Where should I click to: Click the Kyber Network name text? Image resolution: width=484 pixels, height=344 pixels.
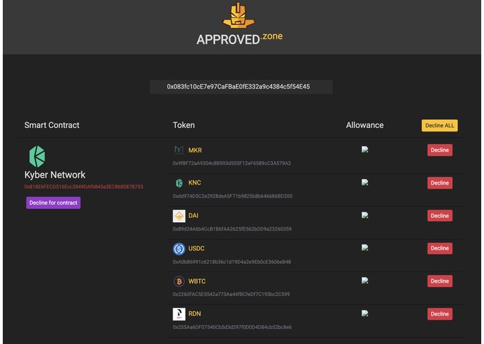[x=54, y=175]
